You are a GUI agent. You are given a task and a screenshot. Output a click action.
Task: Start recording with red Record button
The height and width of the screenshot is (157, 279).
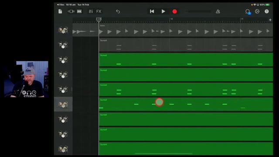tap(174, 11)
